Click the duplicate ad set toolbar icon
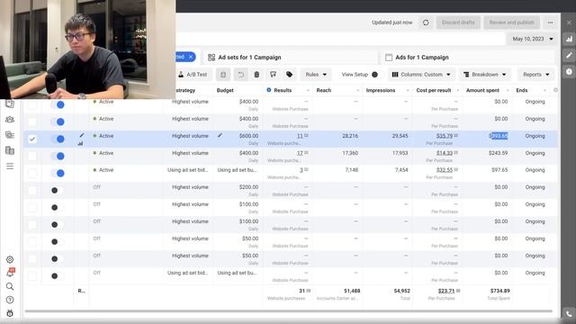The width and height of the screenshot is (576, 324). click(x=223, y=75)
